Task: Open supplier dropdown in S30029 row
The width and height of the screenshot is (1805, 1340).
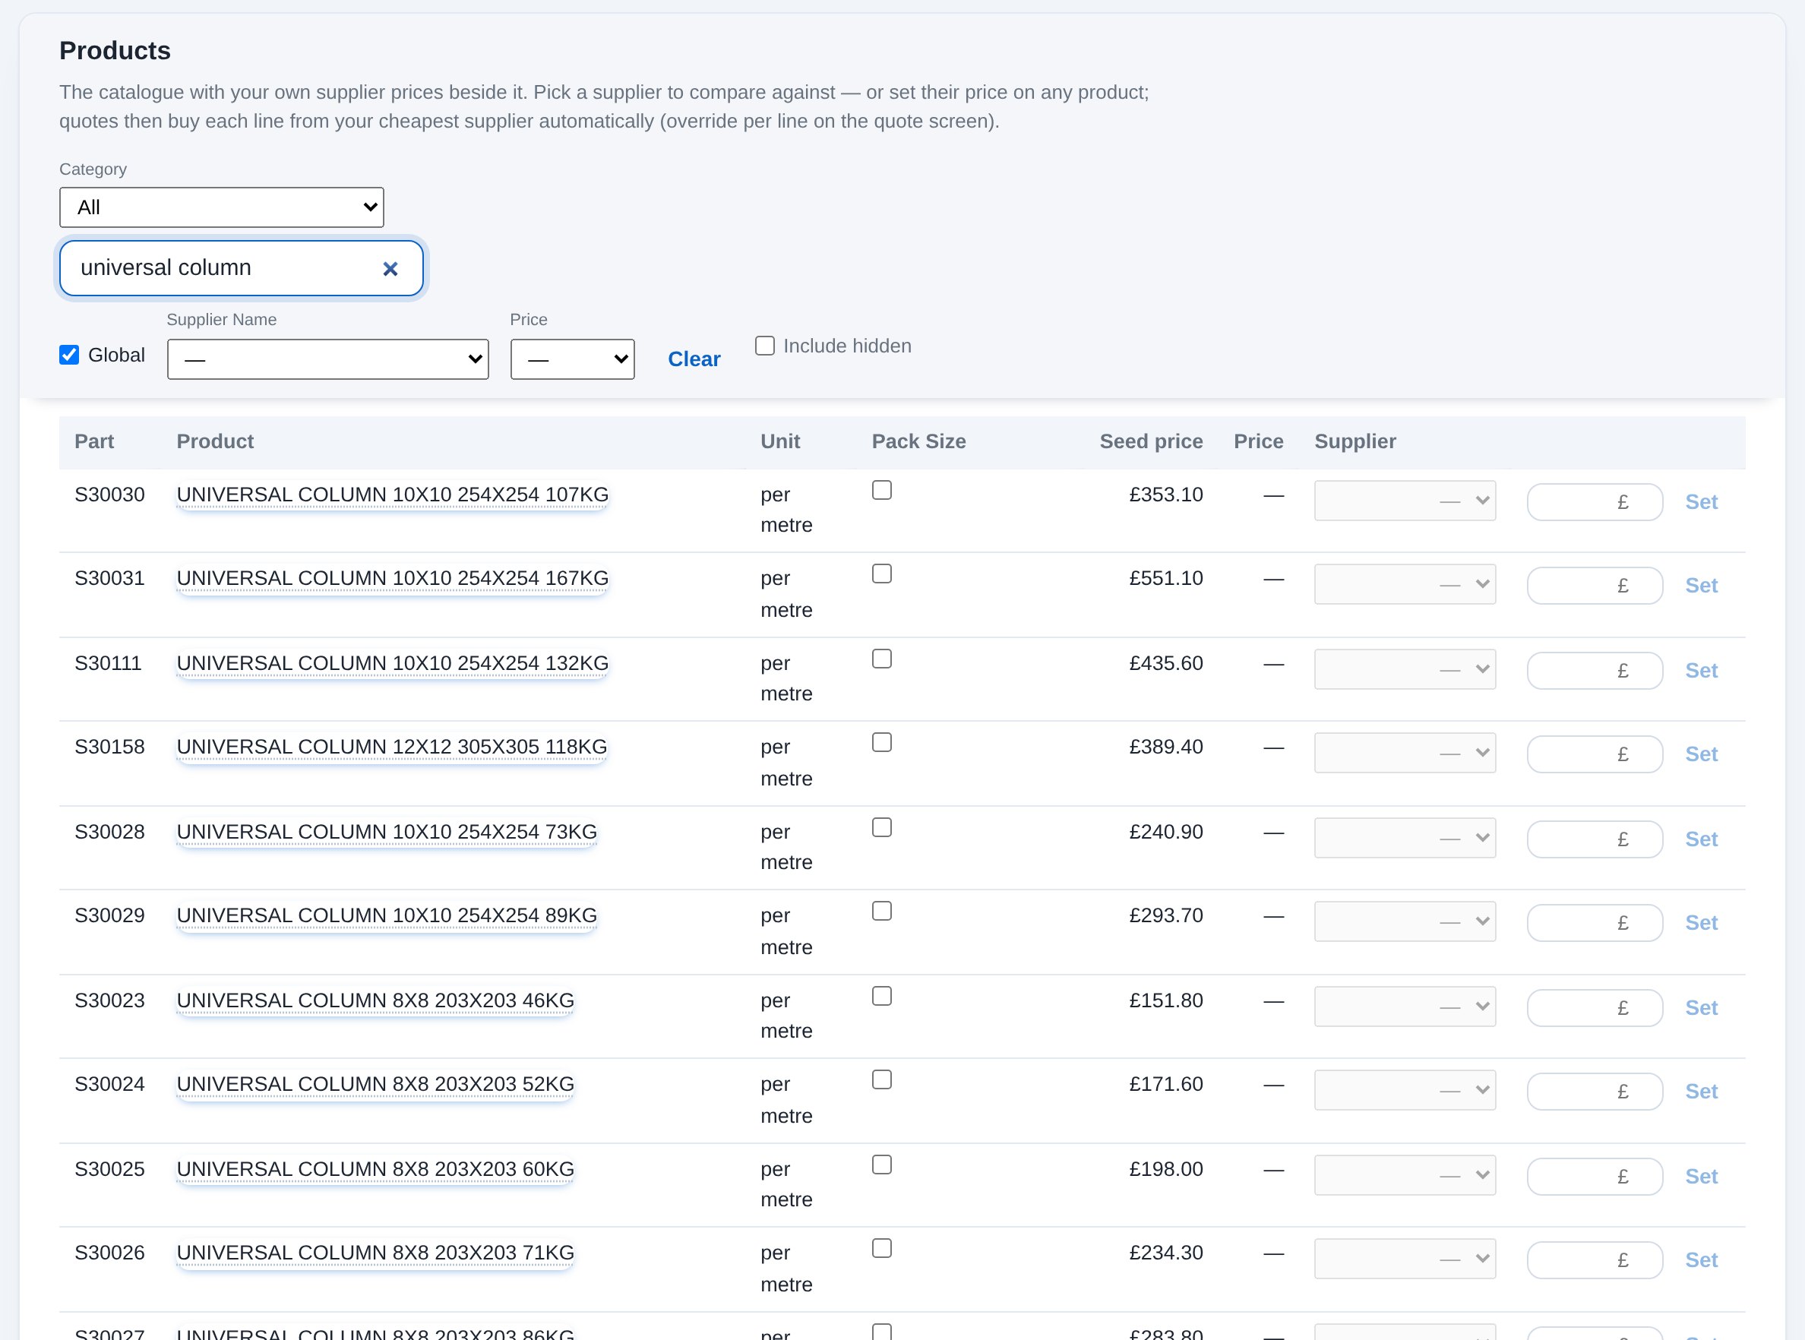Action: [1405, 922]
